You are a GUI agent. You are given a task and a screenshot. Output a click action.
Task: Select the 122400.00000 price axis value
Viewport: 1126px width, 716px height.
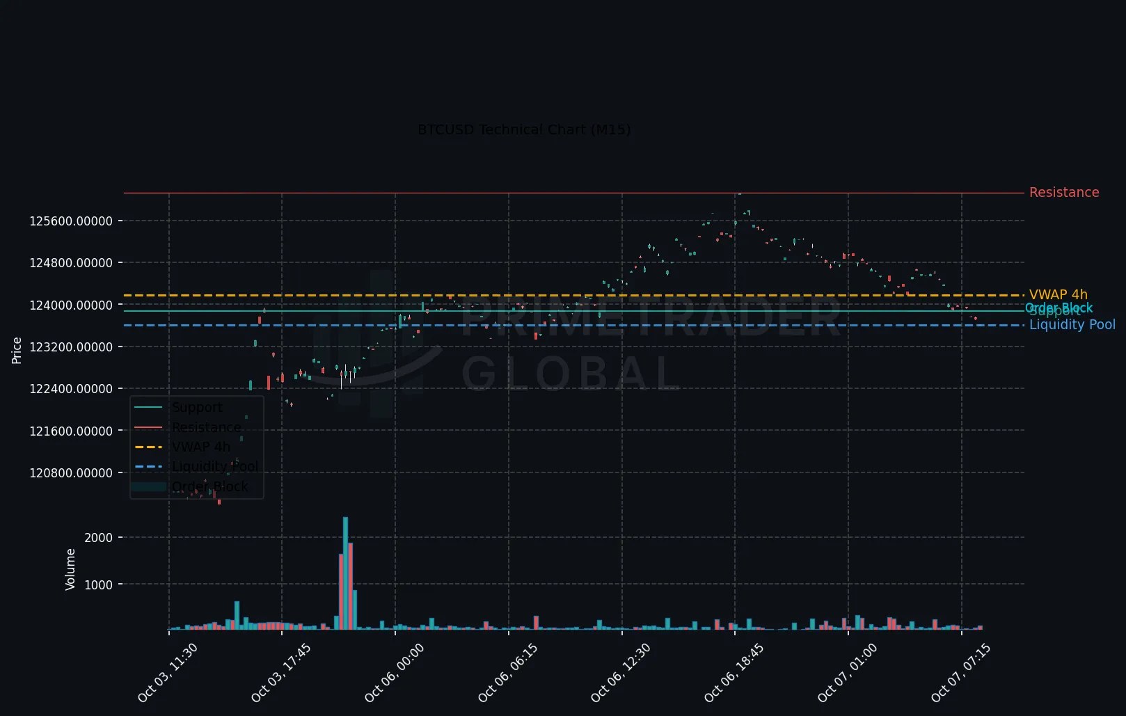(71, 389)
